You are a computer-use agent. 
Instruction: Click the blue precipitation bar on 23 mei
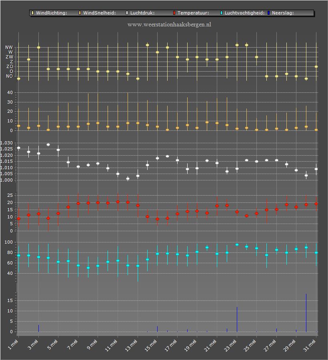point(237,319)
